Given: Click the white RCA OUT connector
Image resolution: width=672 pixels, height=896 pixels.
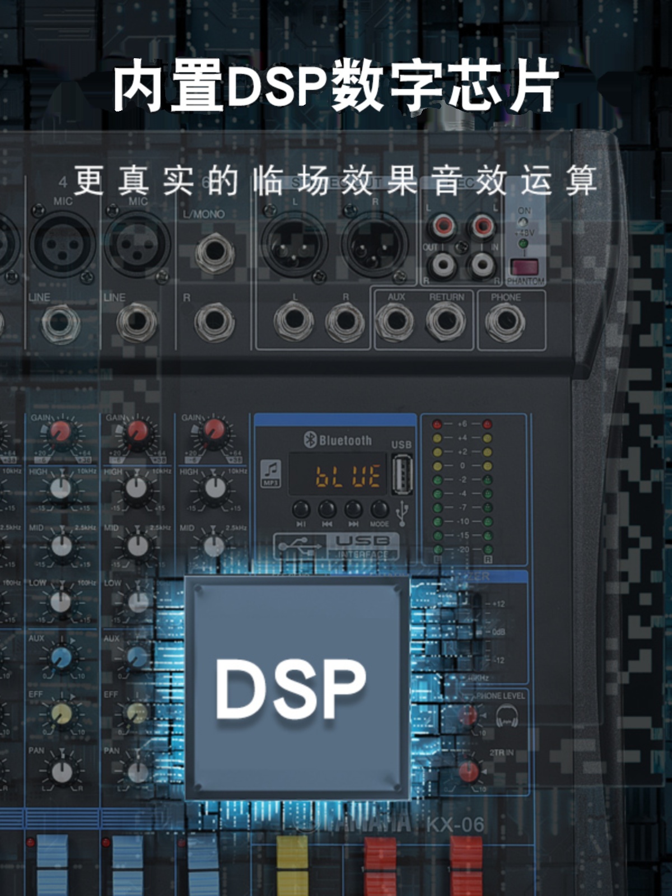Looking at the screenshot, I should [442, 264].
